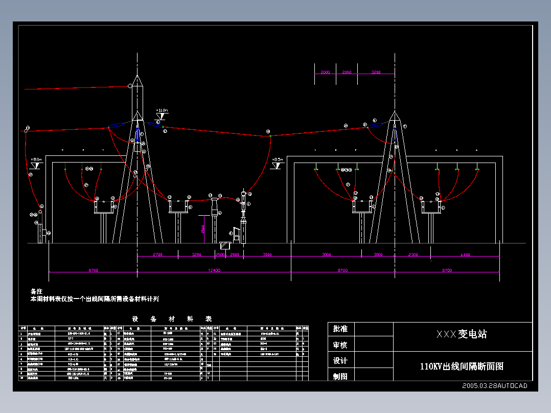Screen dimensions: 551x413
Task: Pick the 2300 dimension text
Action: [413, 255]
